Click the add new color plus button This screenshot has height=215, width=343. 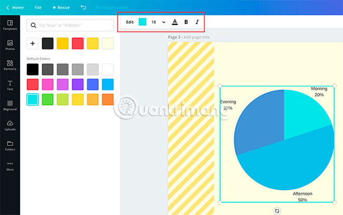pyautogui.click(x=33, y=43)
